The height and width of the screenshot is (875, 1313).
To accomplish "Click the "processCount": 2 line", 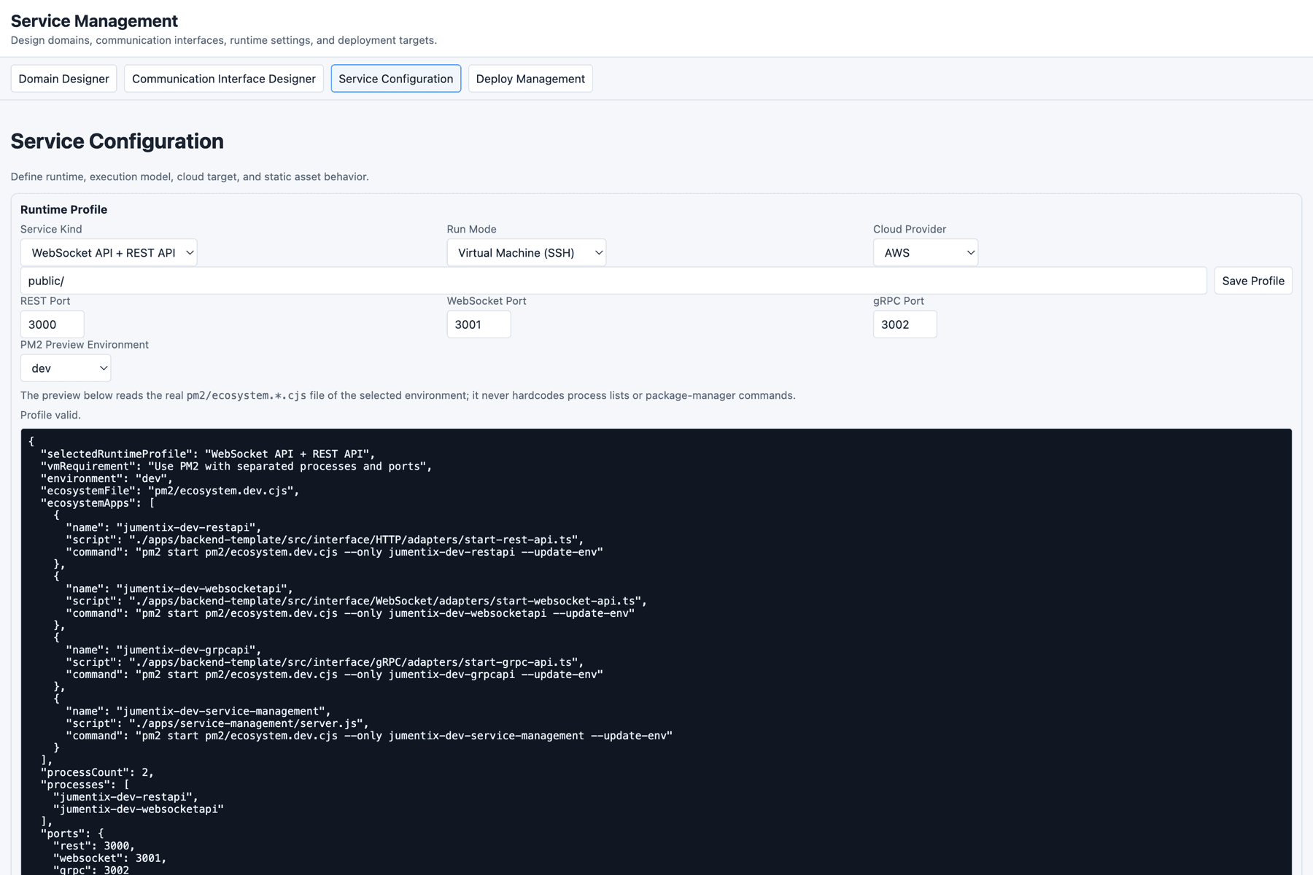I will [x=98, y=772].
